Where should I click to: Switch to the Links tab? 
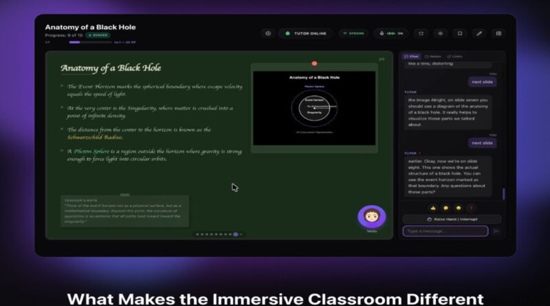[x=454, y=56]
